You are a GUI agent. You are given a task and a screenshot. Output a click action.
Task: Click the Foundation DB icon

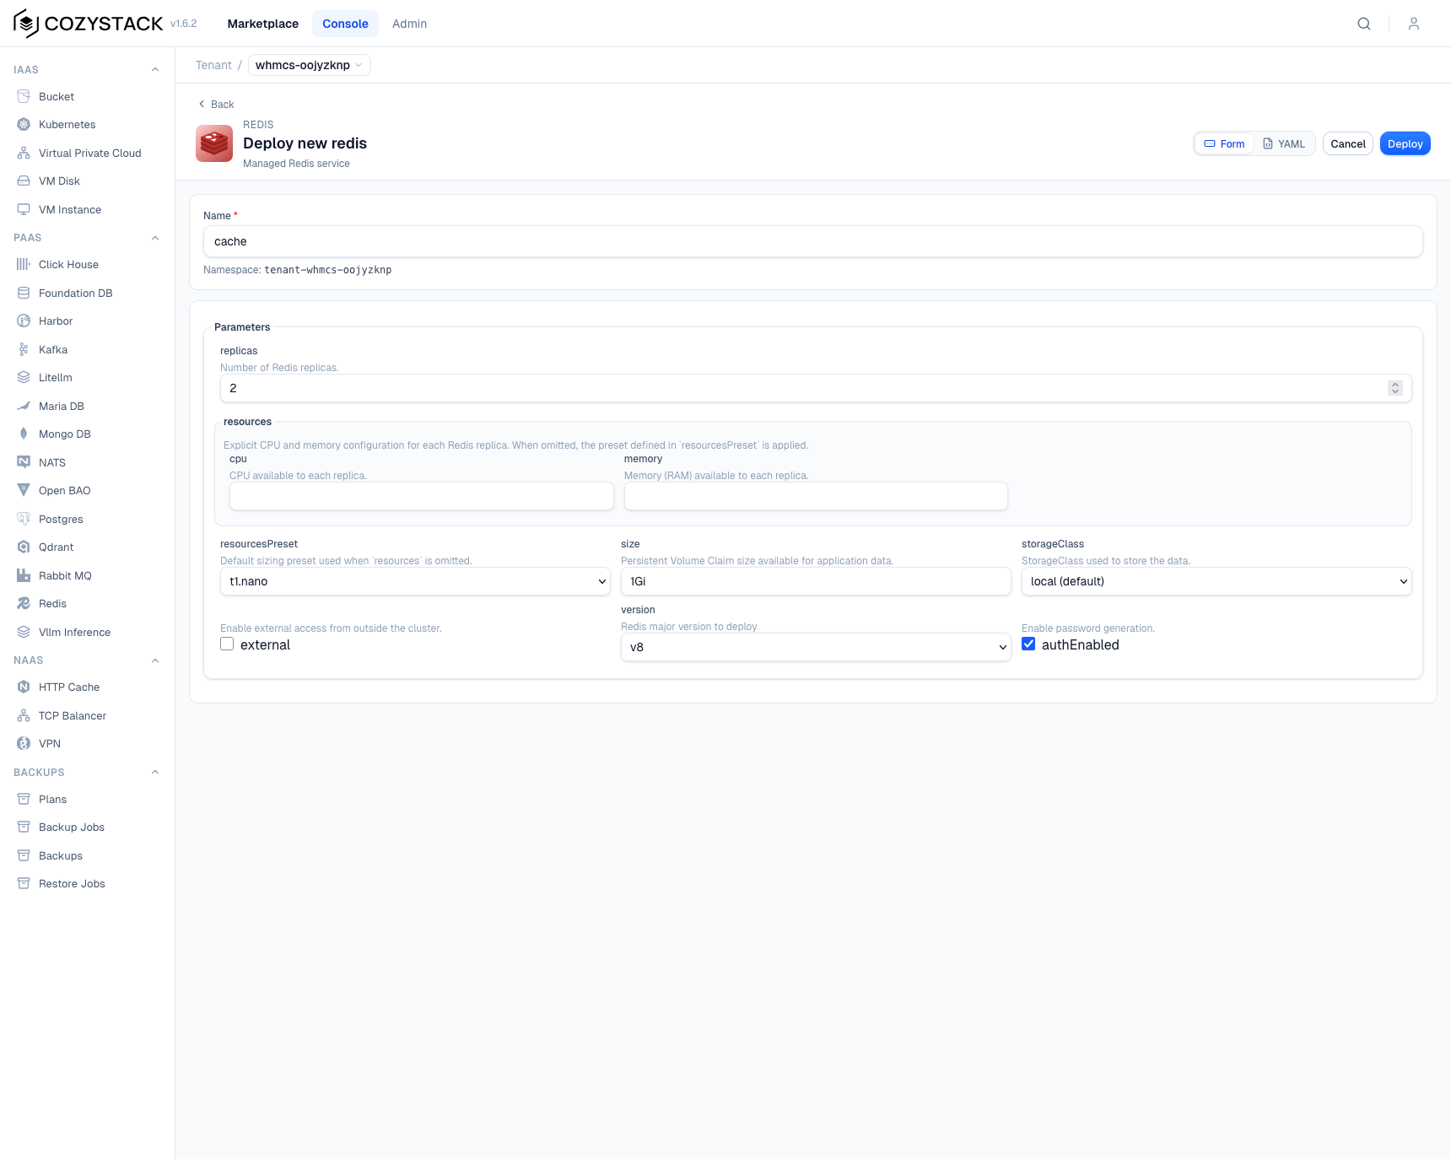[24, 293]
